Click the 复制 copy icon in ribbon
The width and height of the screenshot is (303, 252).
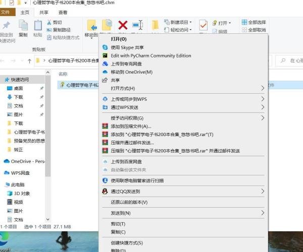[23, 25]
